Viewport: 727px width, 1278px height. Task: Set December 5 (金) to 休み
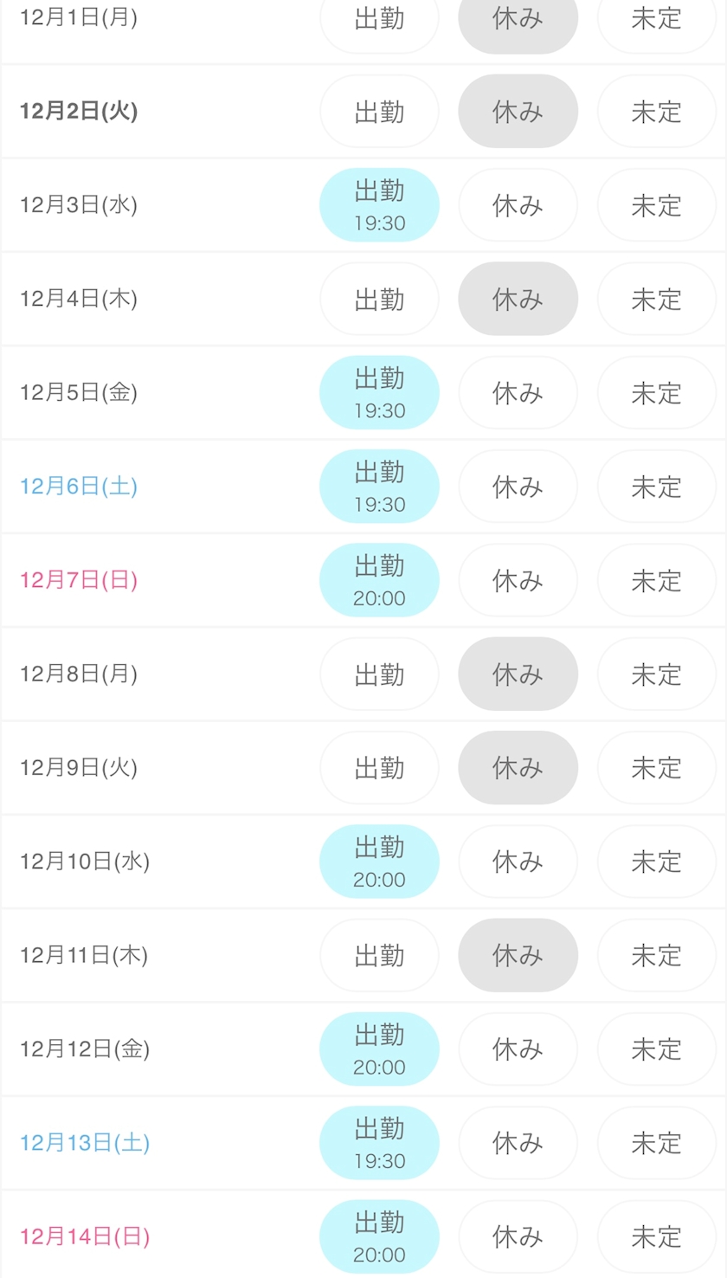(518, 393)
